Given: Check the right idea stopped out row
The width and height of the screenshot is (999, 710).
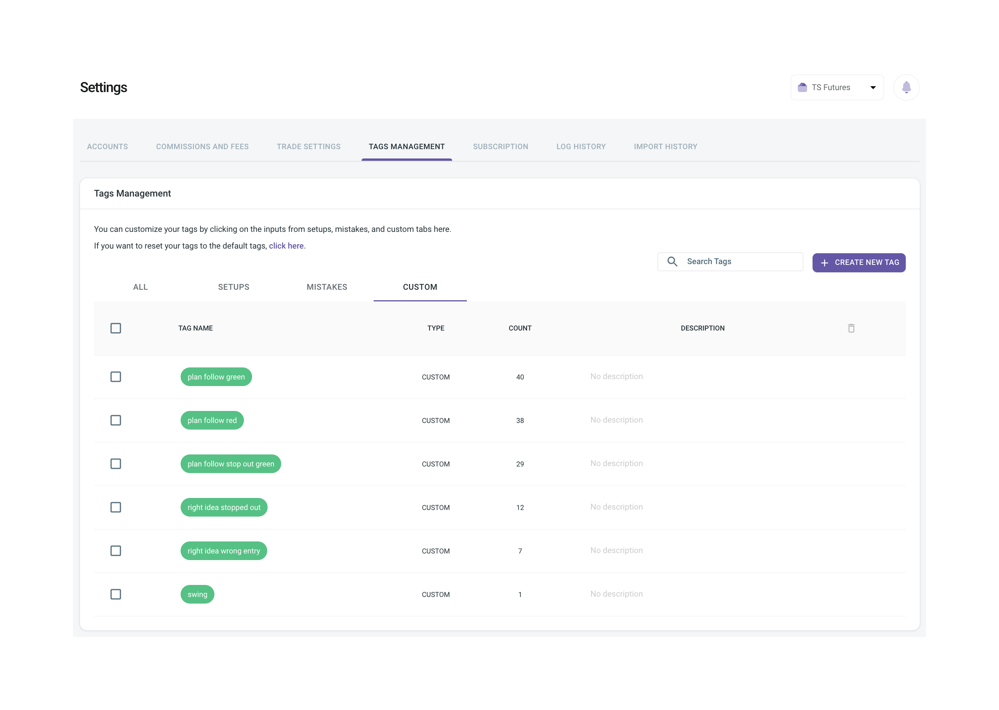Looking at the screenshot, I should pos(115,507).
